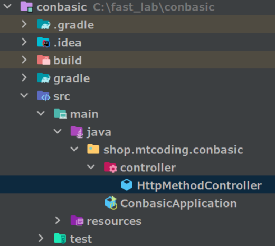The height and width of the screenshot is (246, 275).
Task: Click the HttpMethodController class icon
Action: (x=127, y=185)
